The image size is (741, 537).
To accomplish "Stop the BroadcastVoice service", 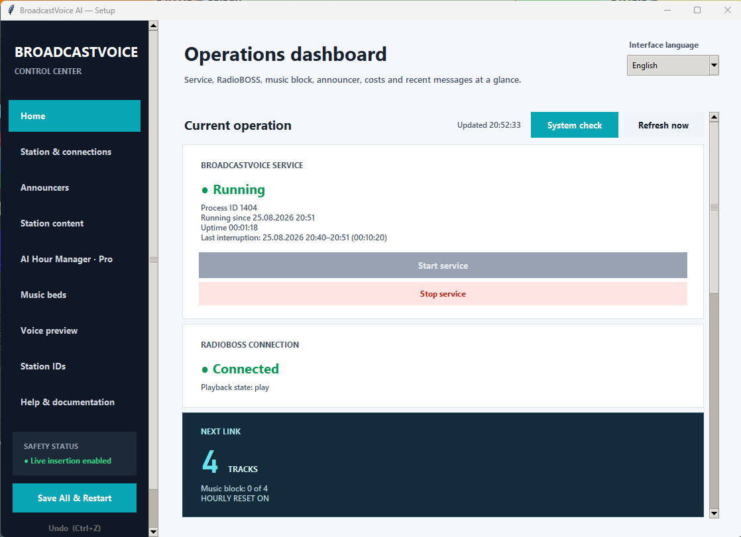I will click(x=443, y=294).
